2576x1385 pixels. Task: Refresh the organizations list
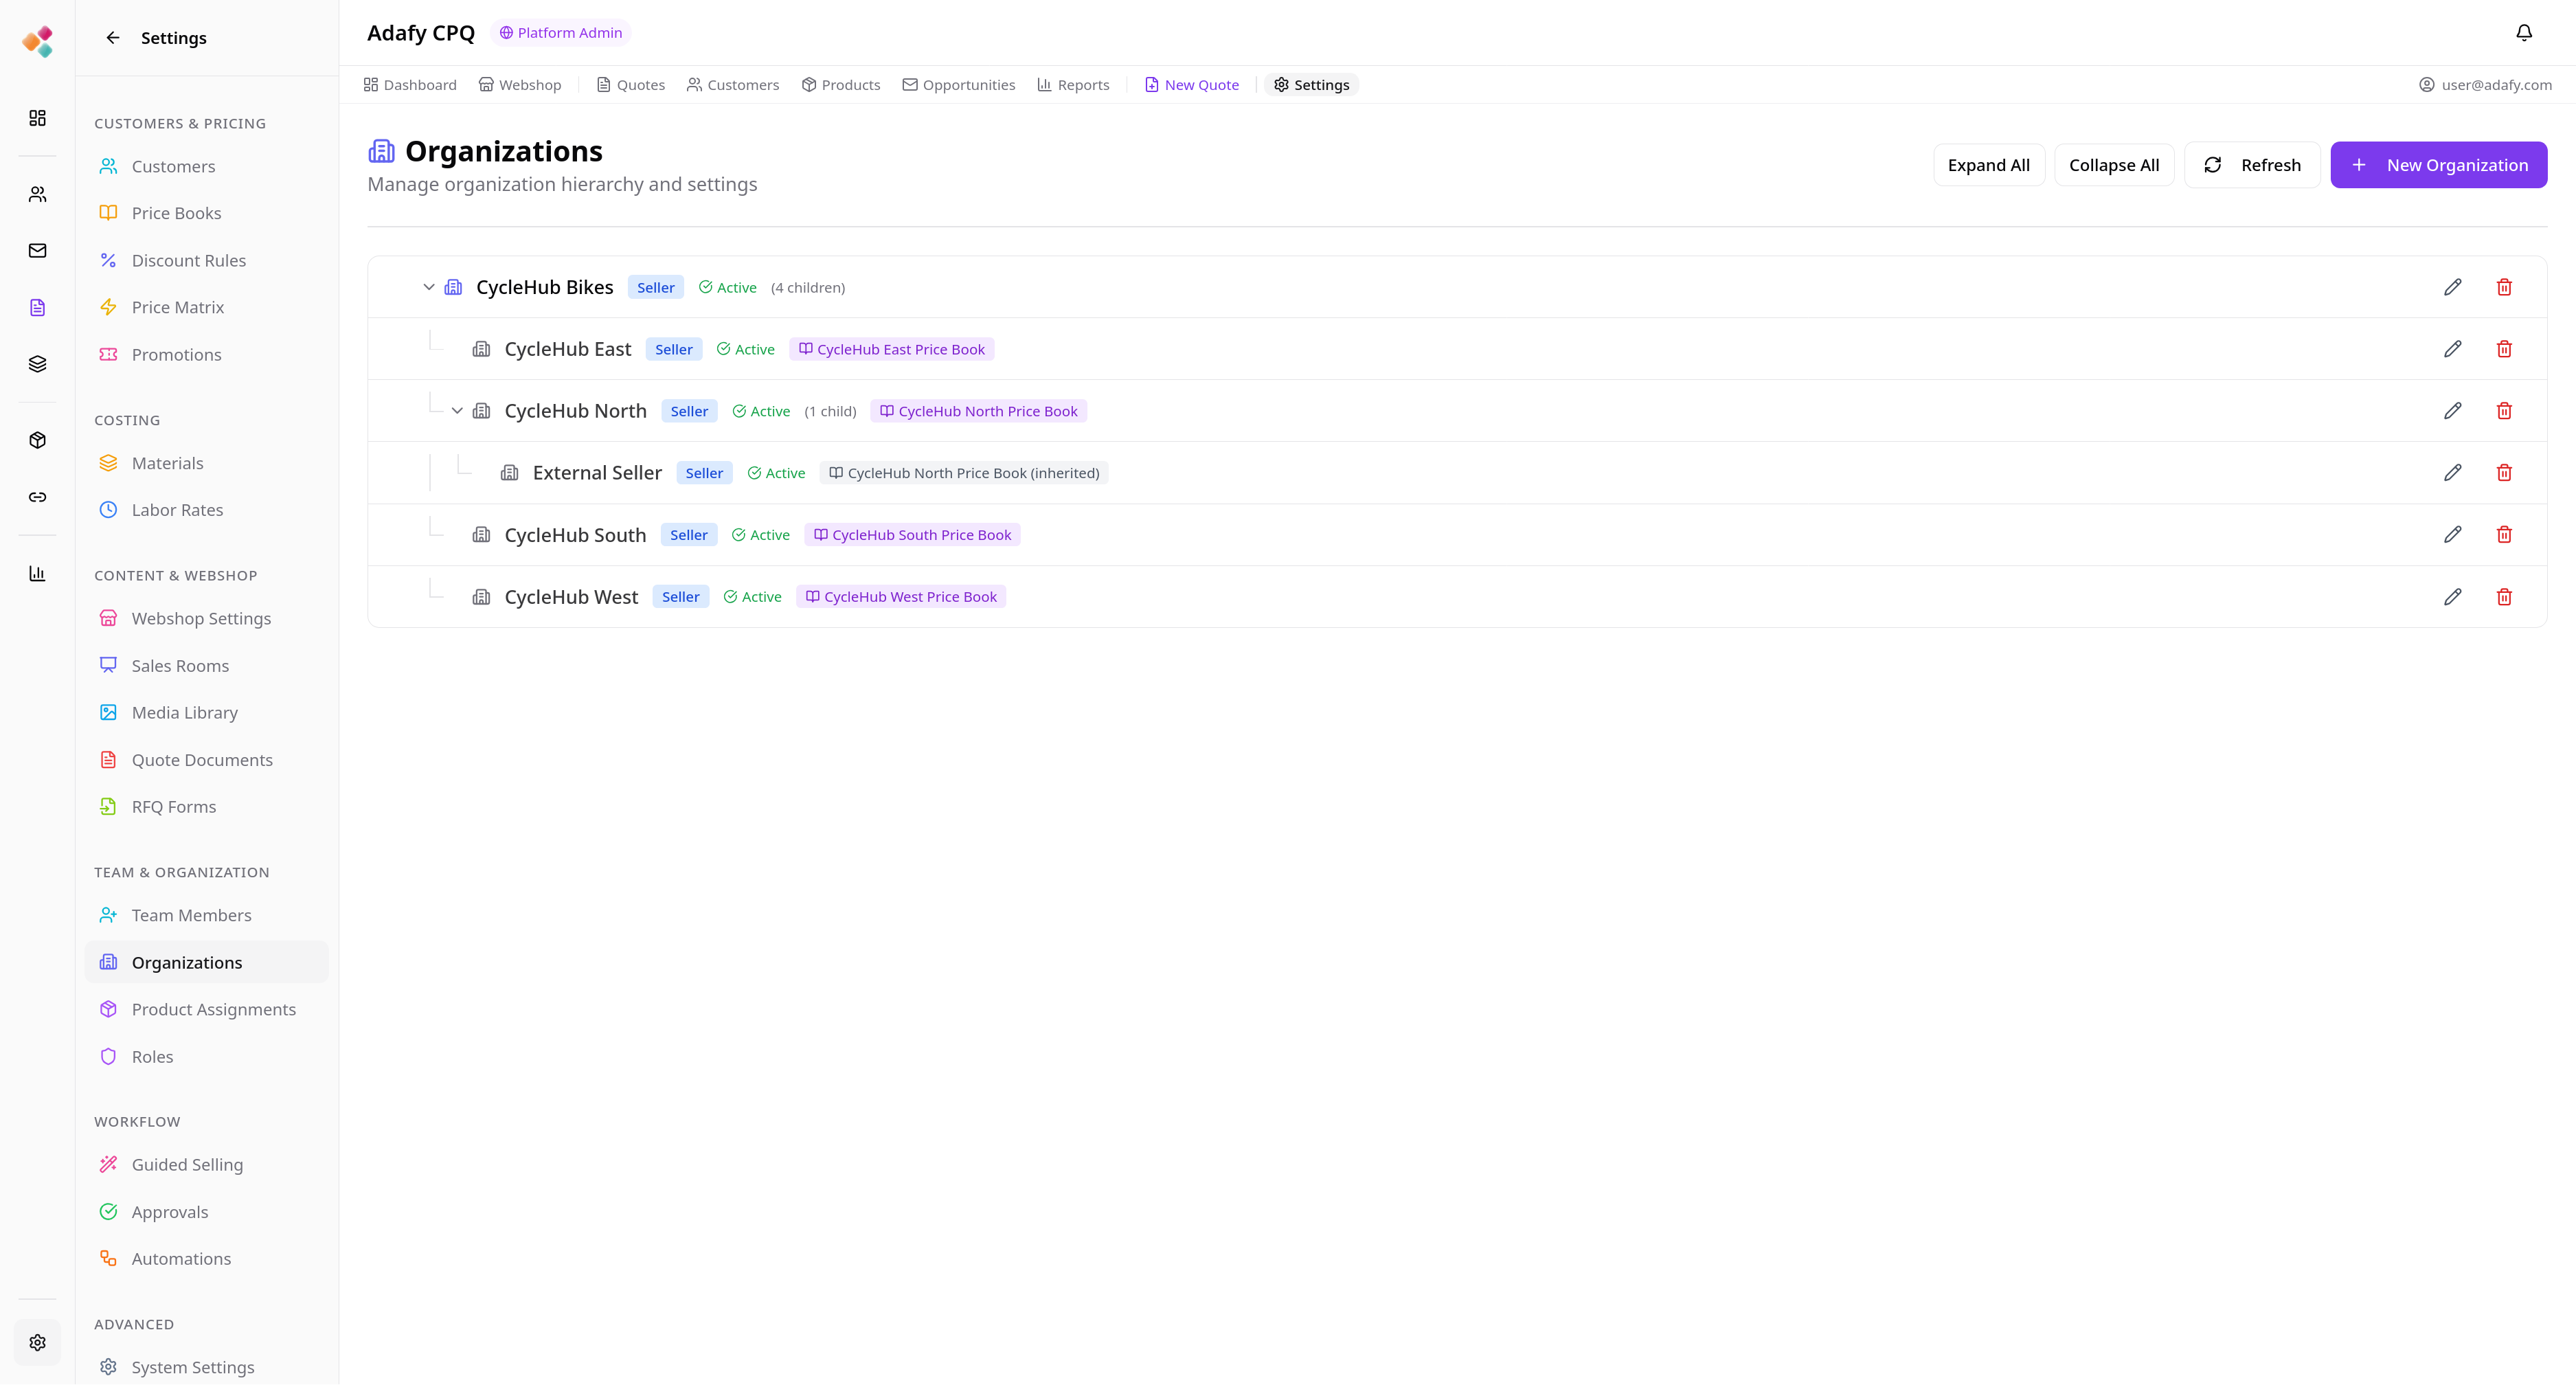tap(2252, 165)
